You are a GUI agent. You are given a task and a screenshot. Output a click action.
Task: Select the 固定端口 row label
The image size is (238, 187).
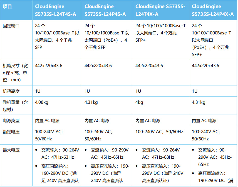pyautogui.click(x=11, y=26)
